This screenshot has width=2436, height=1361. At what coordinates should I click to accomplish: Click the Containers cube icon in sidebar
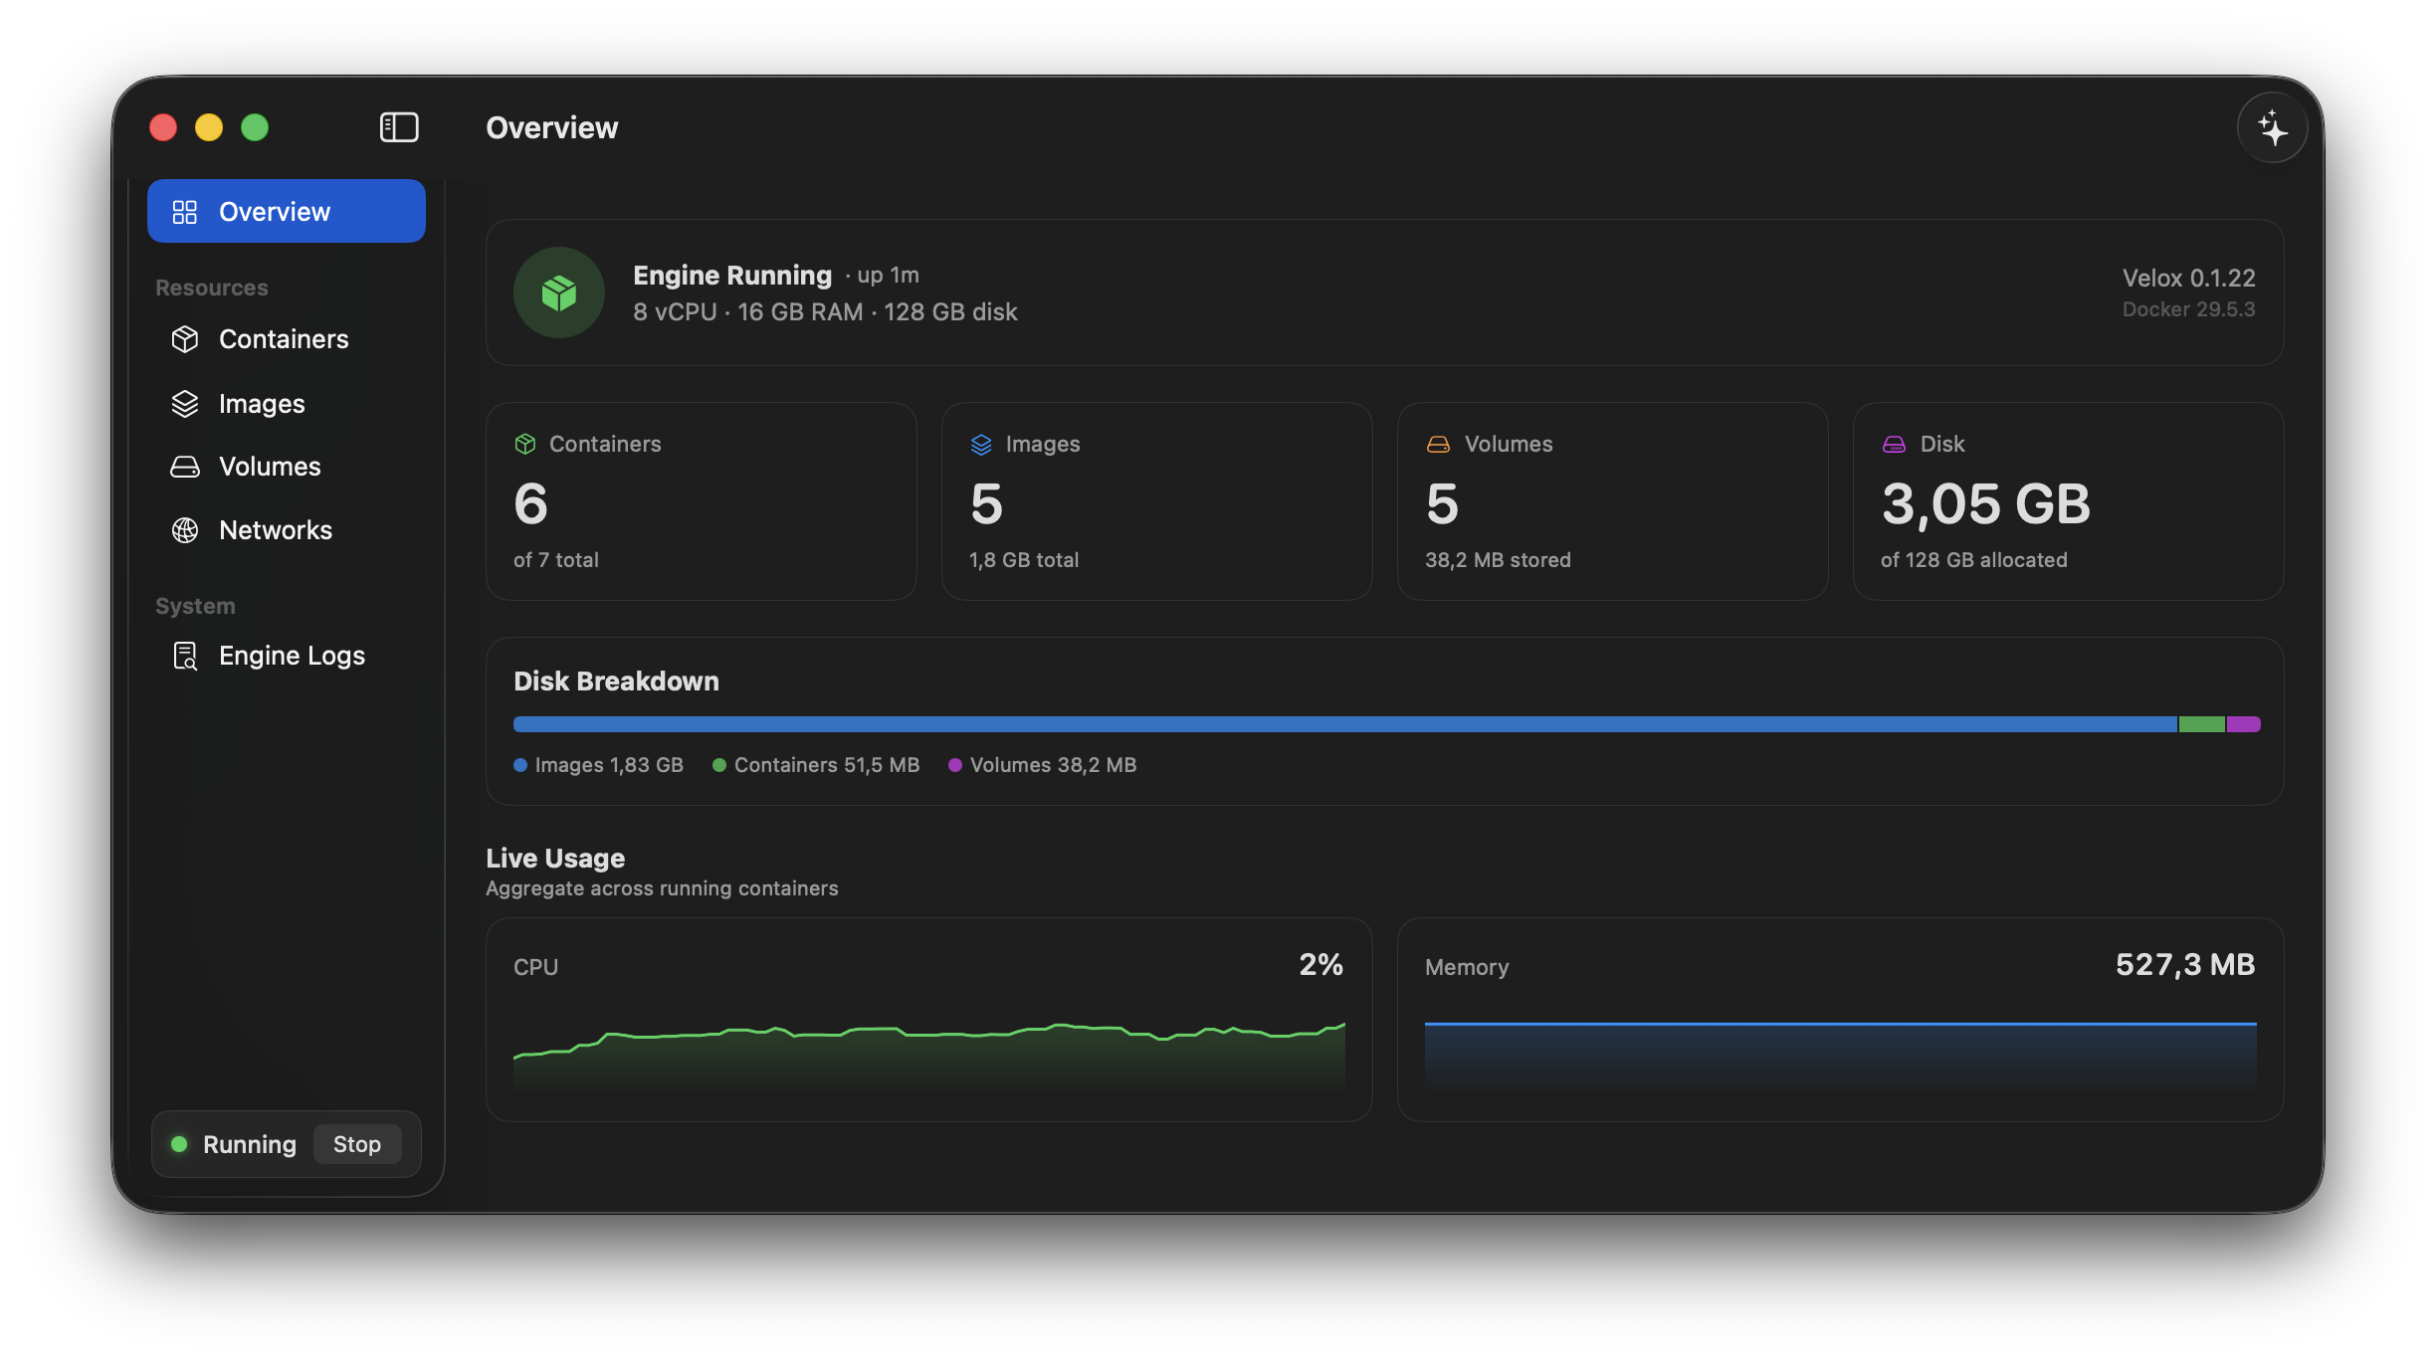pos(185,339)
